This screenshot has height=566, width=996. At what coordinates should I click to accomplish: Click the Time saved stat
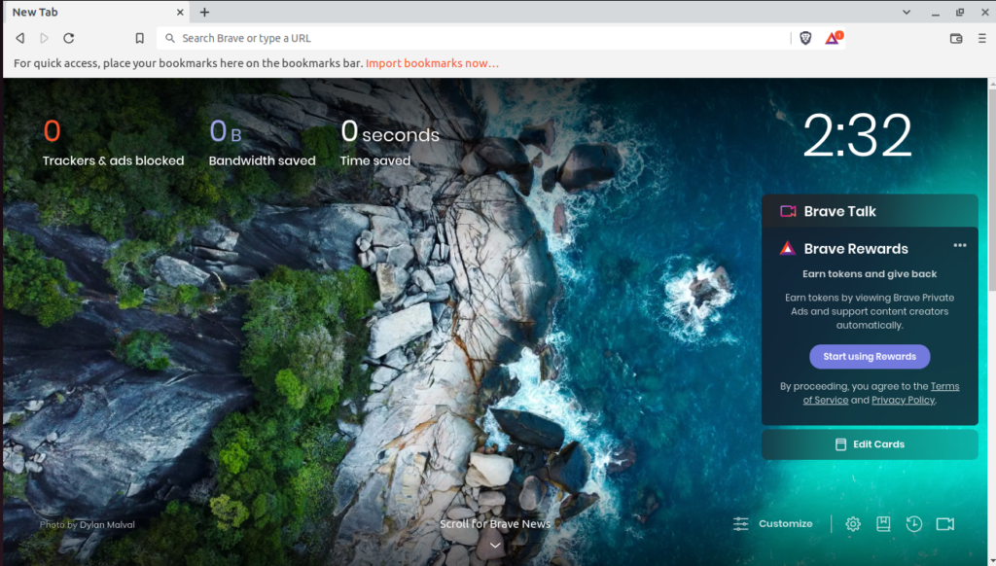click(389, 143)
